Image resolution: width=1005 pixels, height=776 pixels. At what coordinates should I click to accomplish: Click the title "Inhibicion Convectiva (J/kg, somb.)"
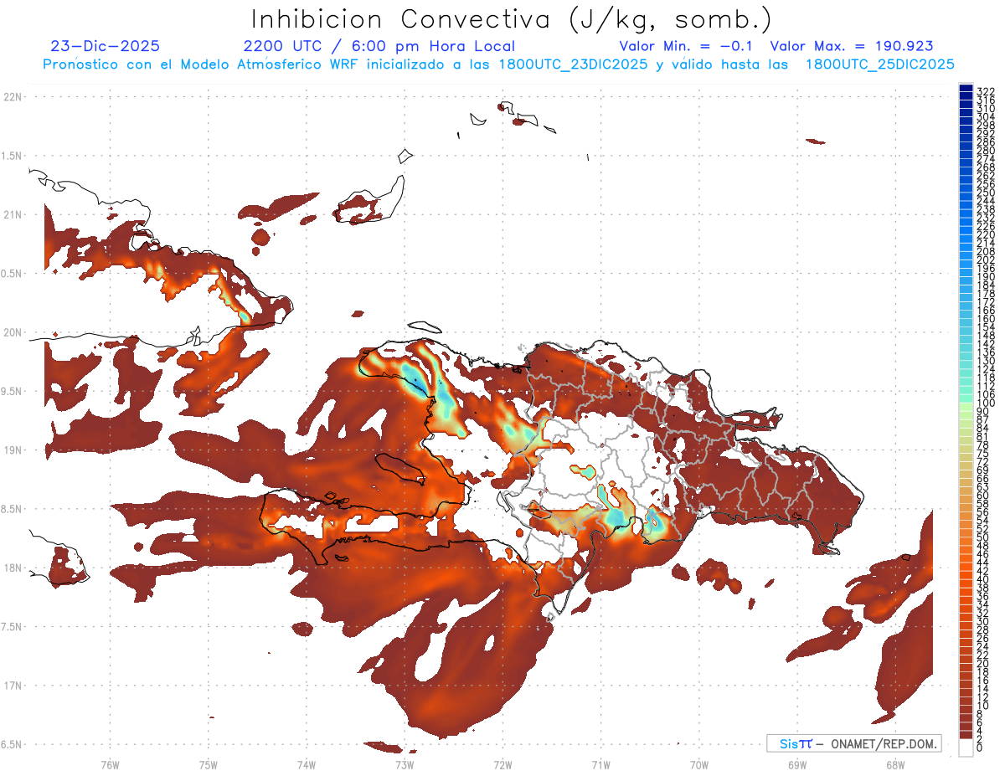tap(512, 19)
